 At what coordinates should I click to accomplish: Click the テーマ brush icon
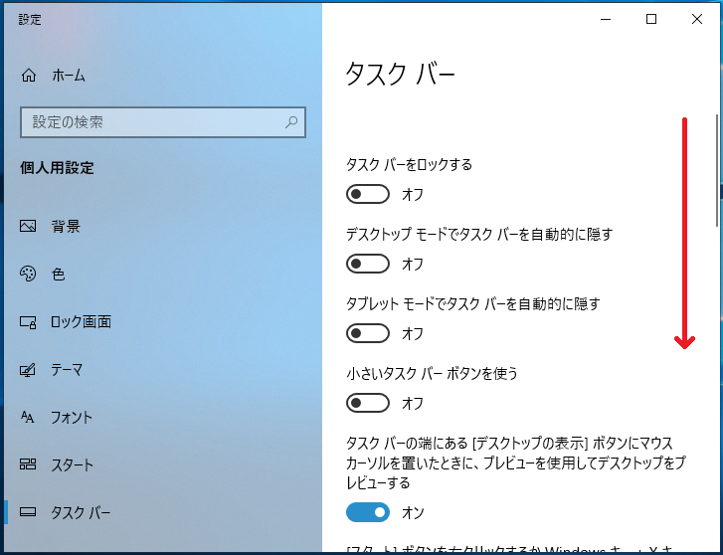[28, 370]
